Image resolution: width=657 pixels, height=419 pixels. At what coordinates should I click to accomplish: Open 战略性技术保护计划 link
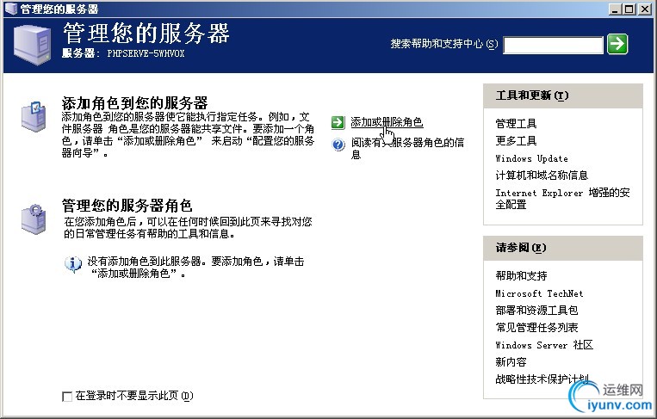(542, 379)
